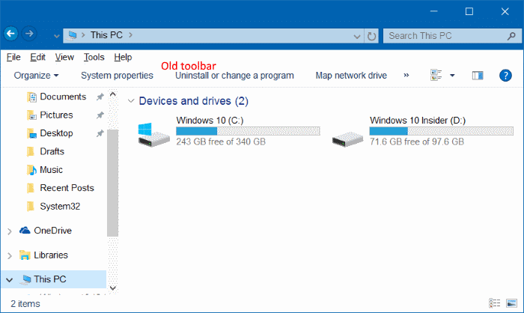
Task: Open the View menu
Action: [x=64, y=57]
